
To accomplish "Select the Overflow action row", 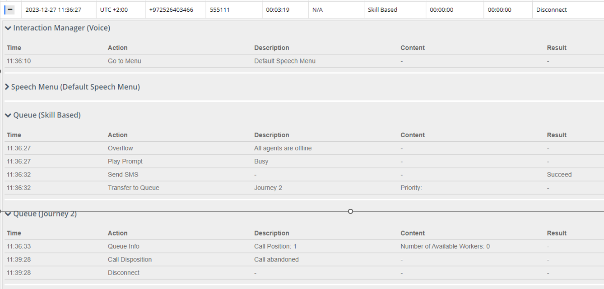I will (121, 149).
